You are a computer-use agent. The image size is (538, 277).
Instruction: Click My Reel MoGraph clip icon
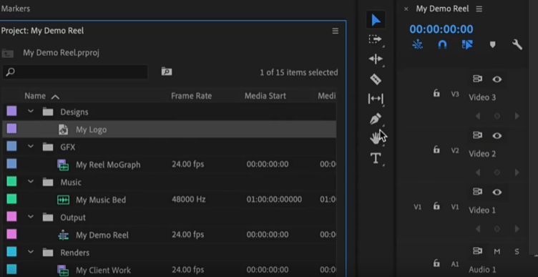pyautogui.click(x=63, y=165)
